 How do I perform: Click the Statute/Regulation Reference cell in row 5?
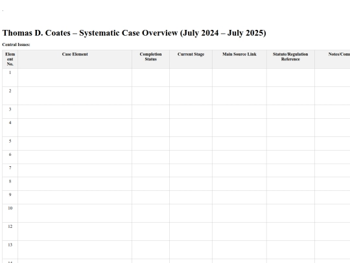pyautogui.click(x=290, y=144)
